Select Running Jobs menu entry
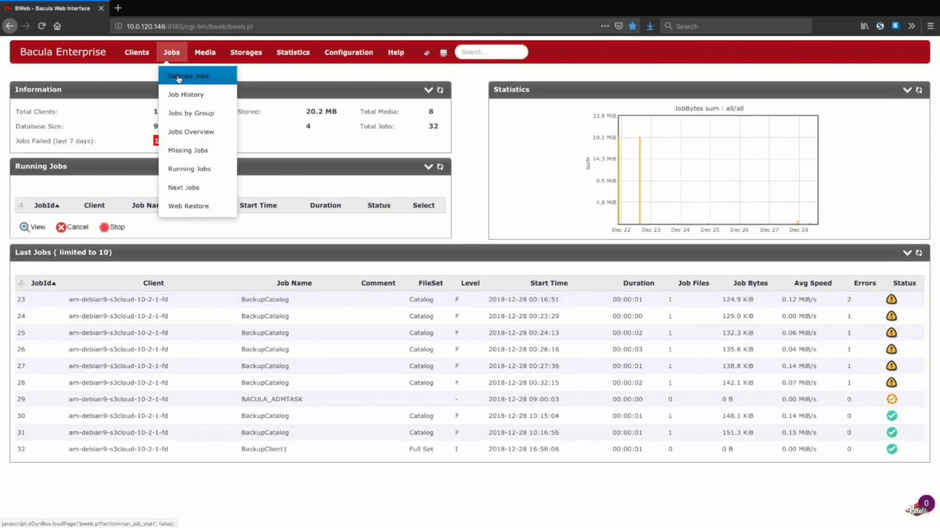Screen dimensions: 940x528 tap(198, 169)
